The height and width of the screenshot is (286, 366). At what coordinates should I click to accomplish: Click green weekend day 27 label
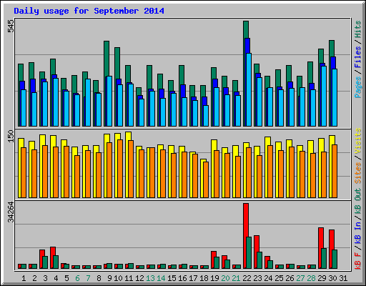pos(300,278)
